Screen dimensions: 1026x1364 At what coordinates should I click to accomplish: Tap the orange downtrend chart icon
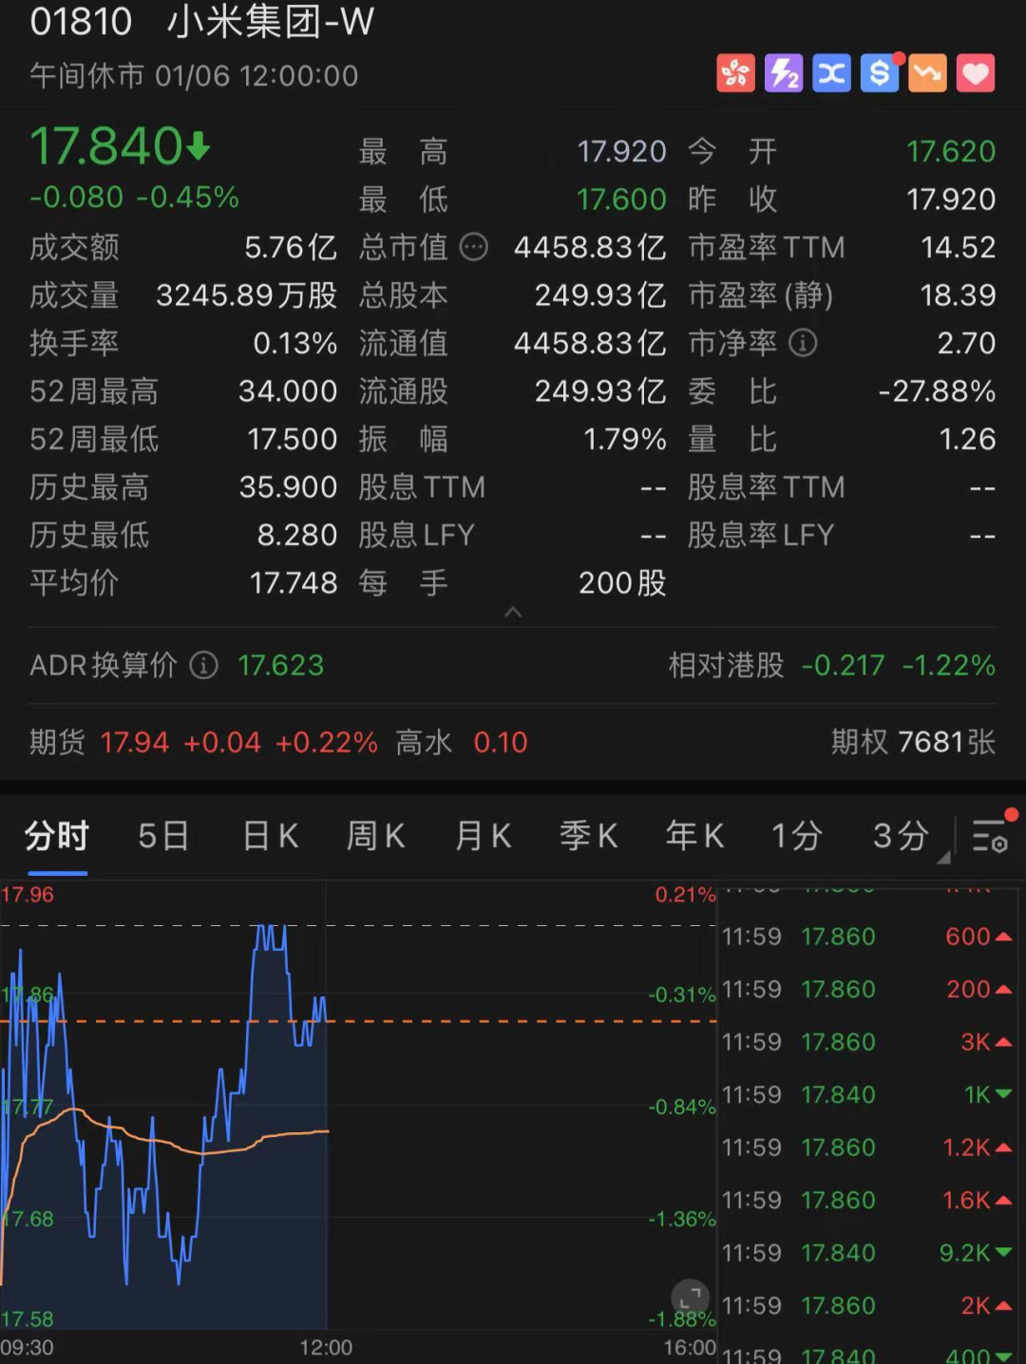[x=928, y=73]
